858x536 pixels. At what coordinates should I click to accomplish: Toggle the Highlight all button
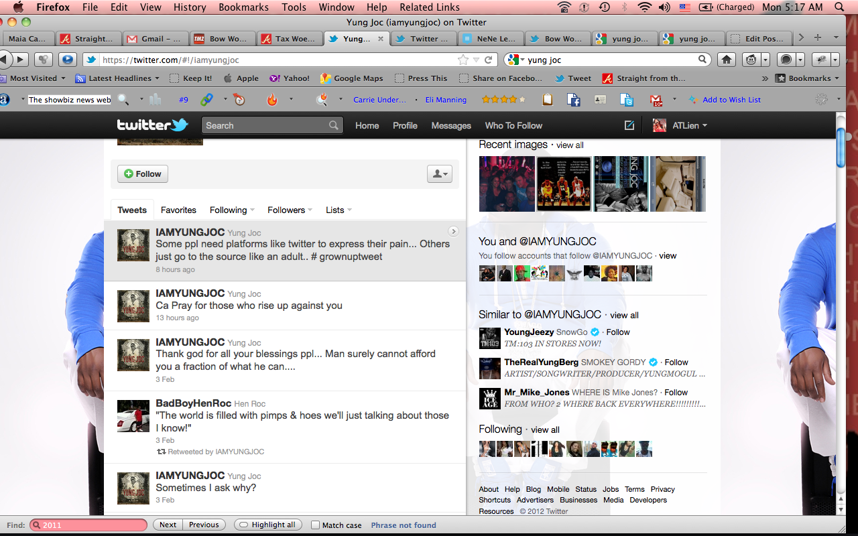point(267,525)
